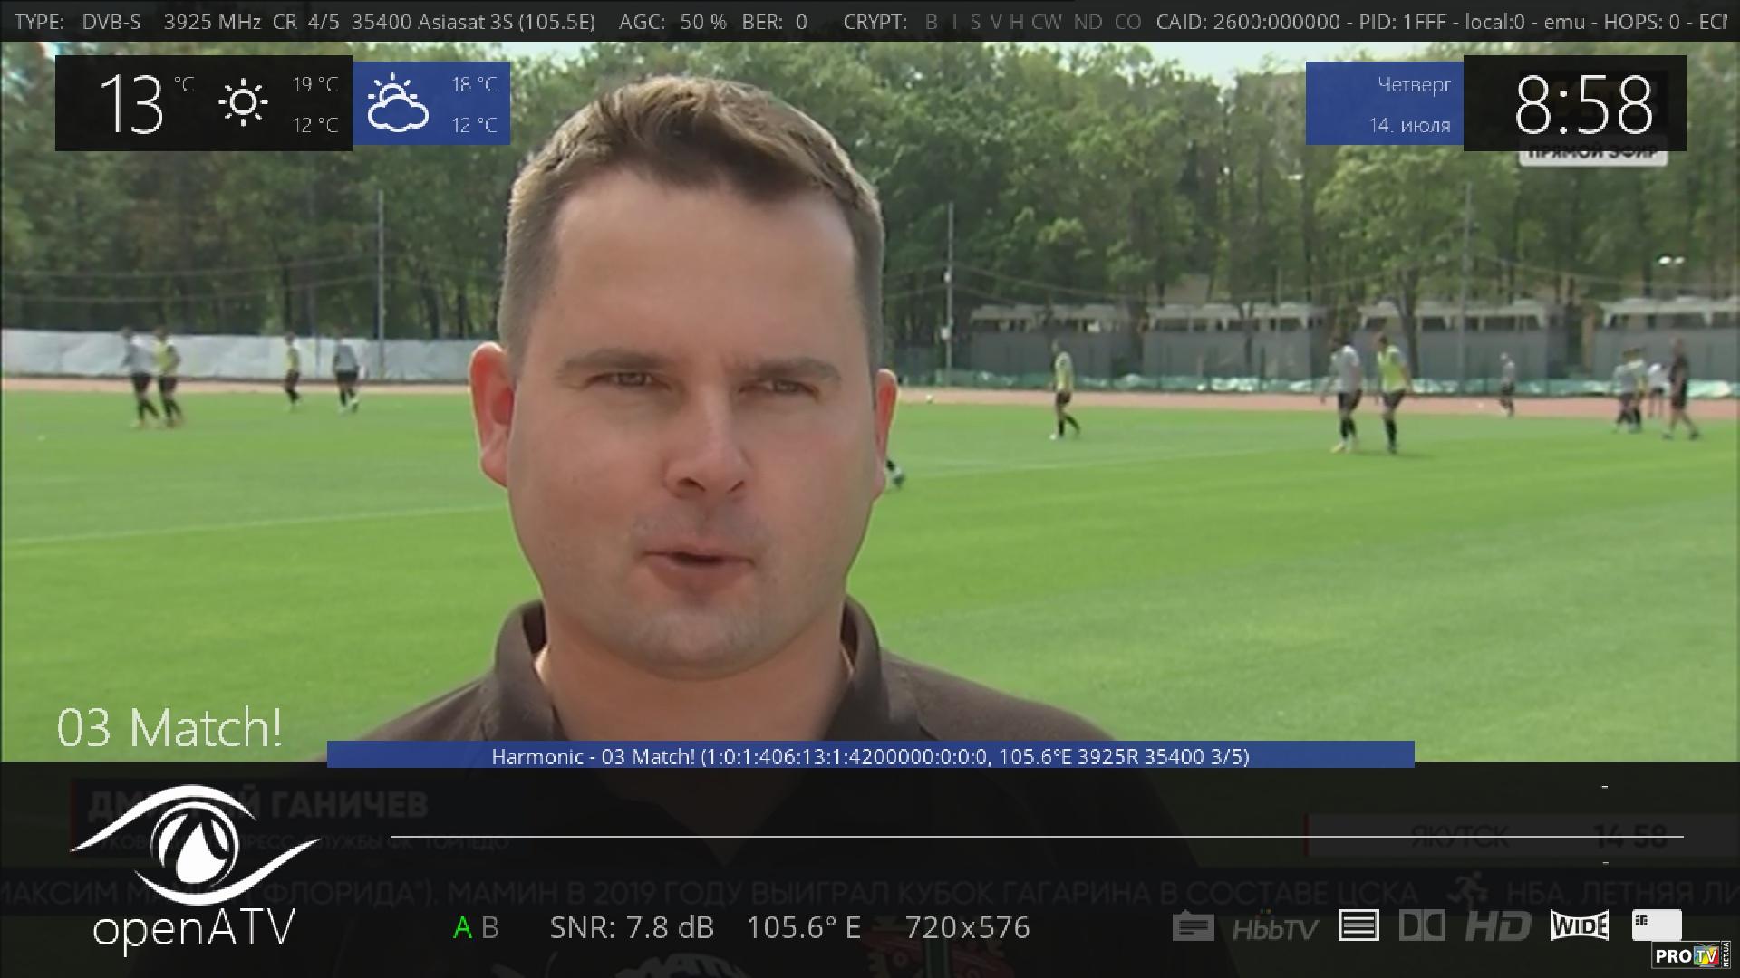1740x978 pixels.
Task: Click the SNR 7.8 dB reading
Action: pos(632,928)
